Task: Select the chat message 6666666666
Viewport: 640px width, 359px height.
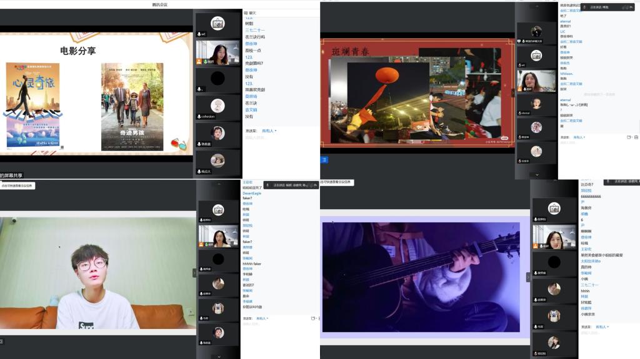Action: click(591, 196)
